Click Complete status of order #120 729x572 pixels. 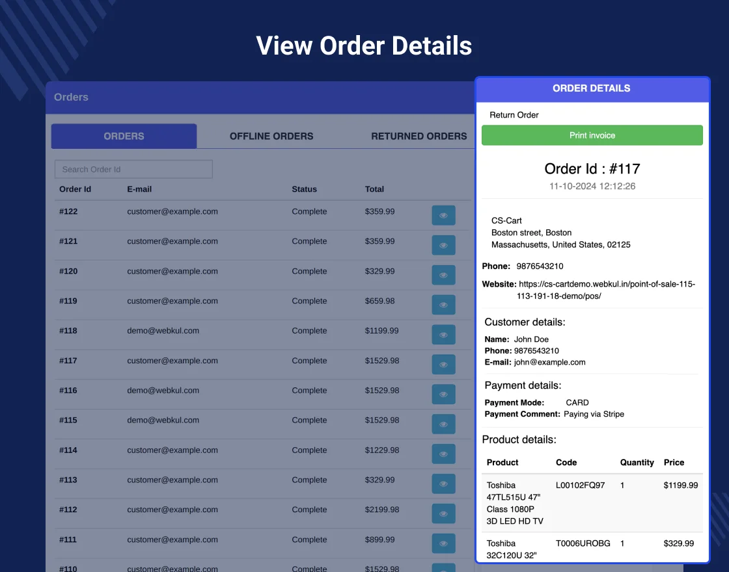309,271
